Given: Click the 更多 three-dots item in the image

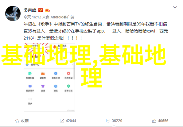Looking at the screenshot, I should (30, 101).
